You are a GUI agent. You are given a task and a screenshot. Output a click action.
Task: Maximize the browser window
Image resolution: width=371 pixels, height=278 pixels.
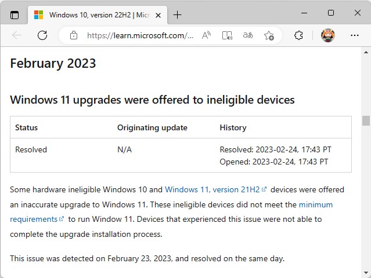click(x=330, y=13)
